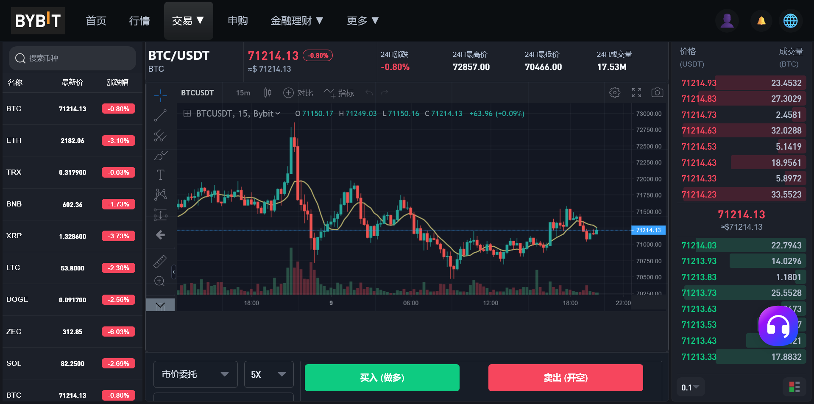Select the trend line drawing tool
This screenshot has width=814, height=404.
[x=160, y=115]
